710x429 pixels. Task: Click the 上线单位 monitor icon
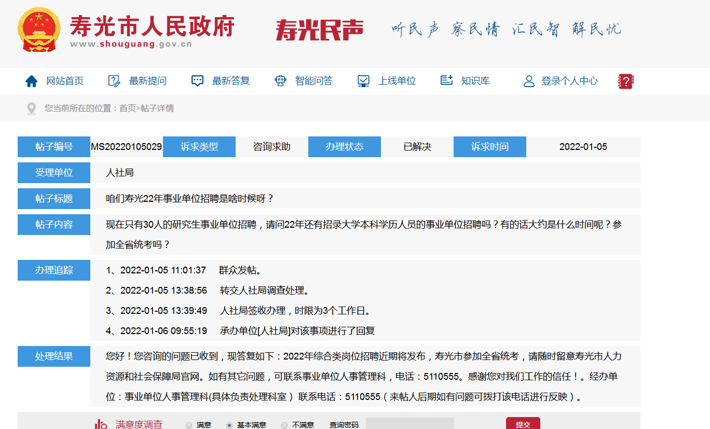tap(363, 81)
